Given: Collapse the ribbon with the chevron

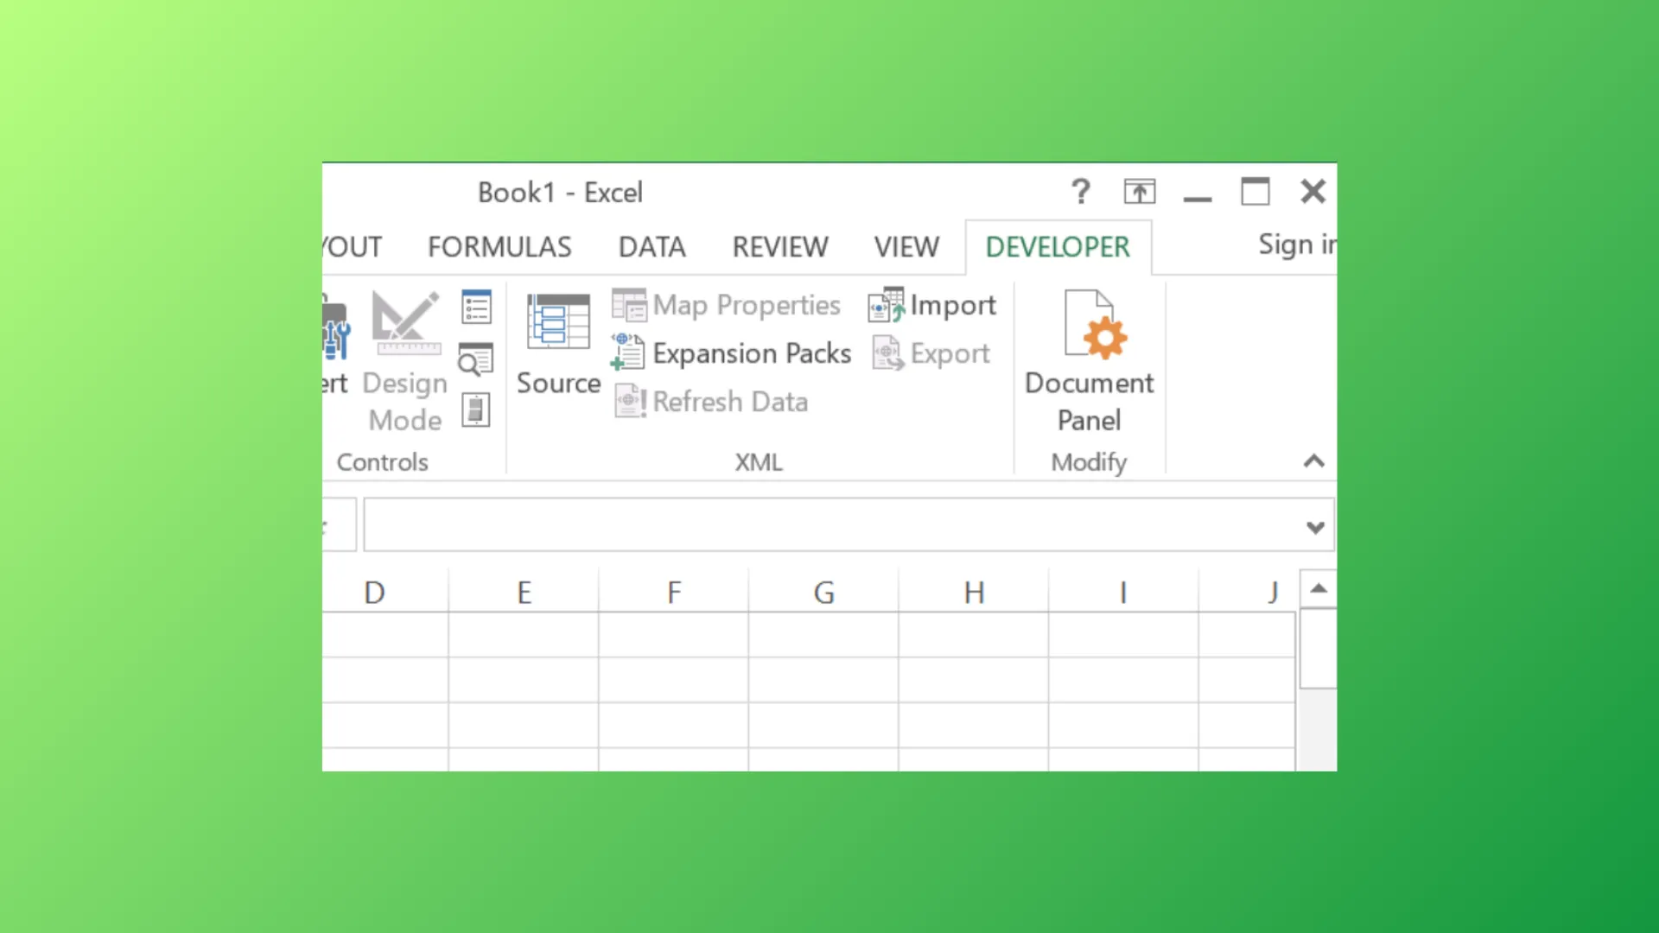Looking at the screenshot, I should [x=1314, y=460].
